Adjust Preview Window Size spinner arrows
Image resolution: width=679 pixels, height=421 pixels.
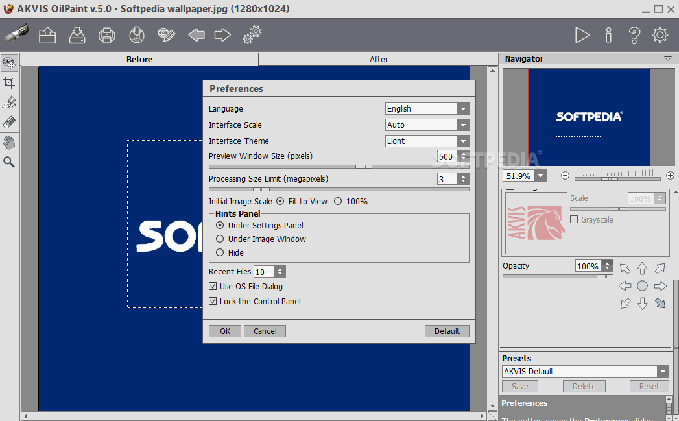point(463,156)
